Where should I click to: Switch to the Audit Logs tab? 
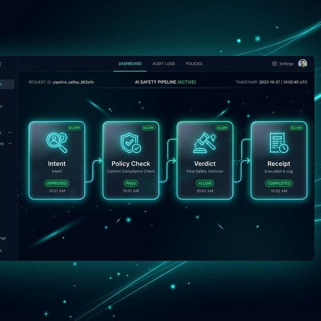(164, 64)
